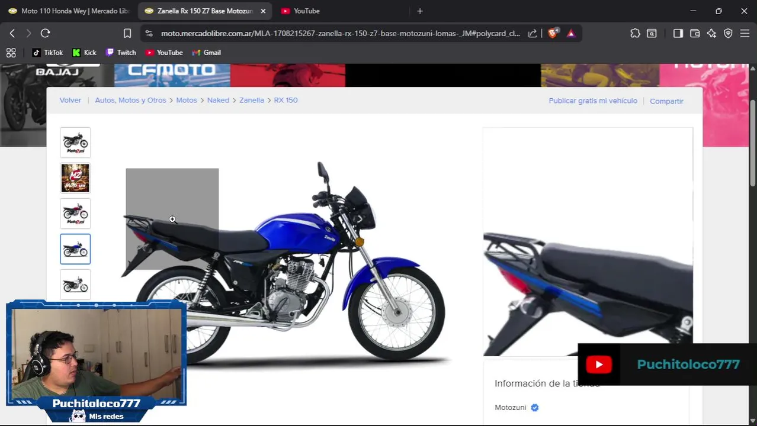Select first black motorcycle thumbnail
The image size is (757, 426).
[75, 143]
